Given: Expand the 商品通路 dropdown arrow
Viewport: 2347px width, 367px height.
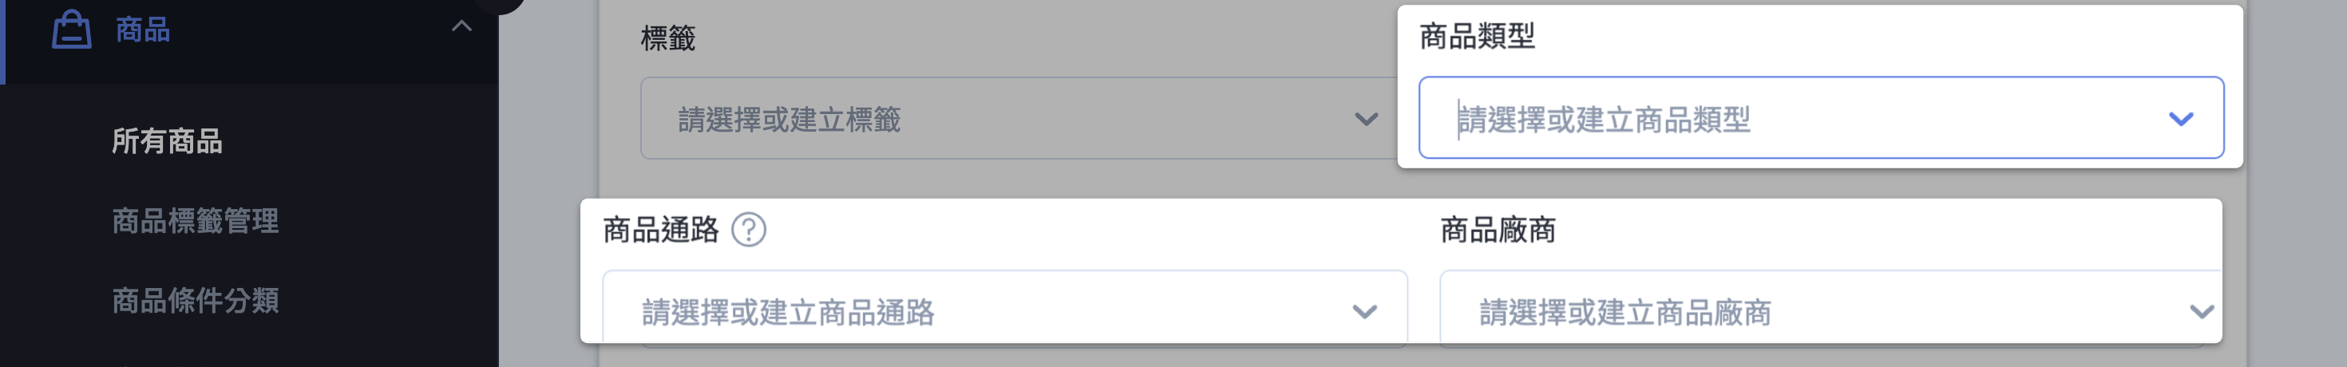Looking at the screenshot, I should pyautogui.click(x=1364, y=311).
